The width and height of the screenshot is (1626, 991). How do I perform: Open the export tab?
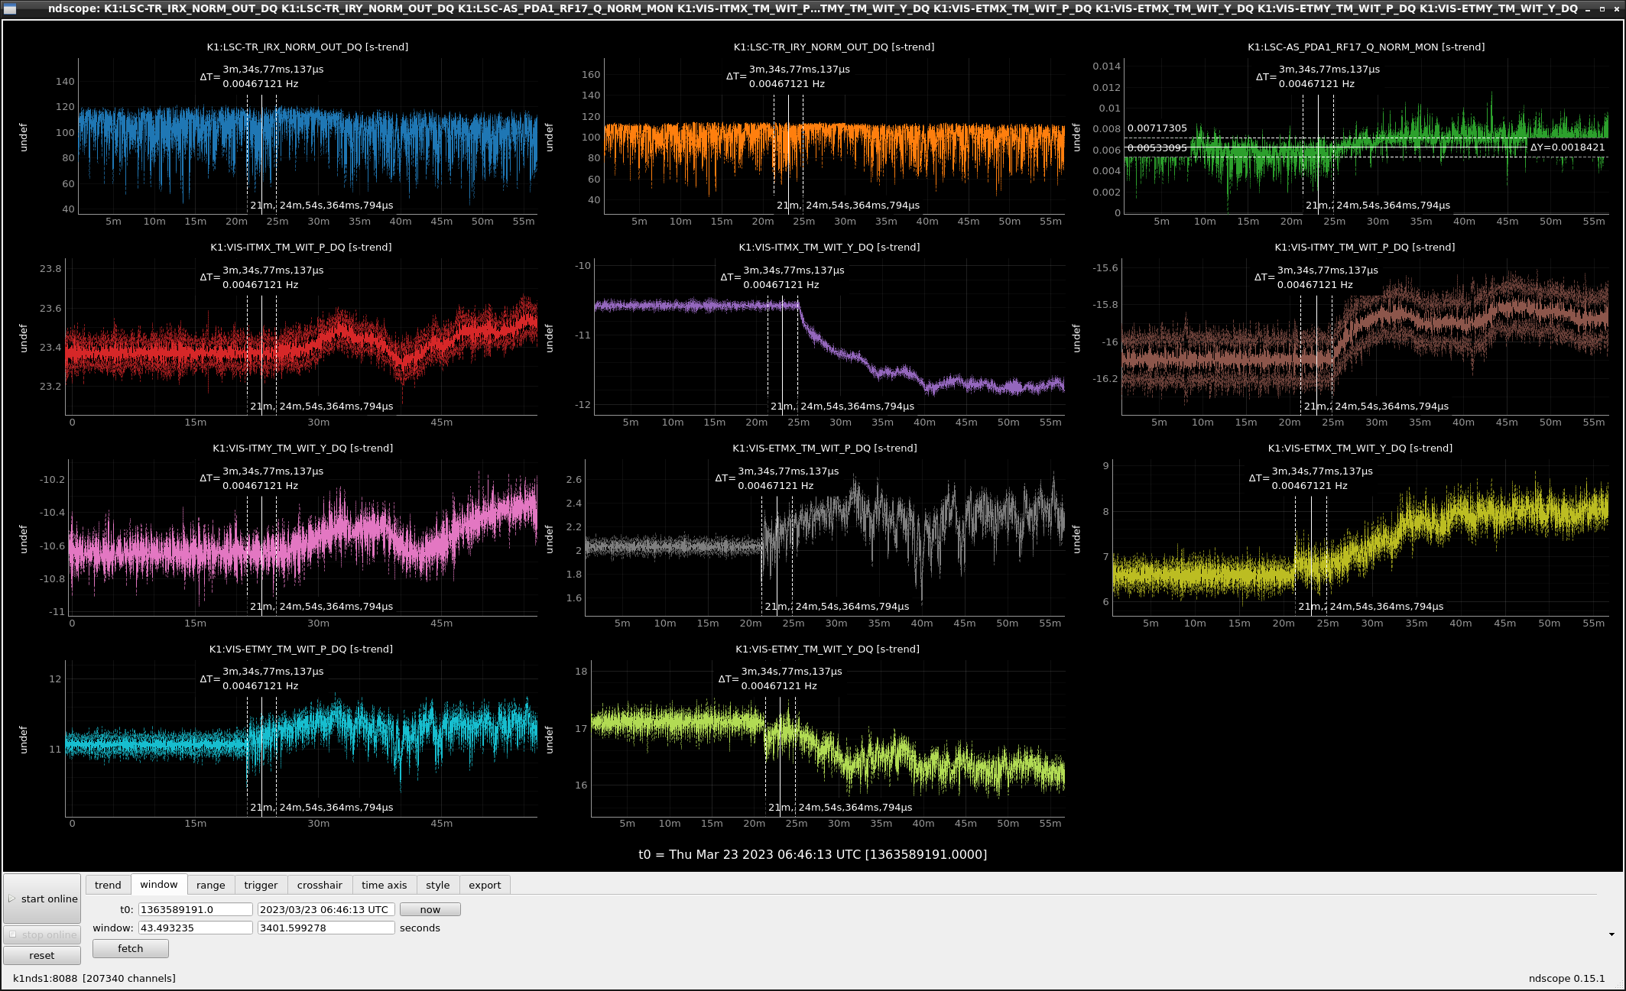(485, 885)
